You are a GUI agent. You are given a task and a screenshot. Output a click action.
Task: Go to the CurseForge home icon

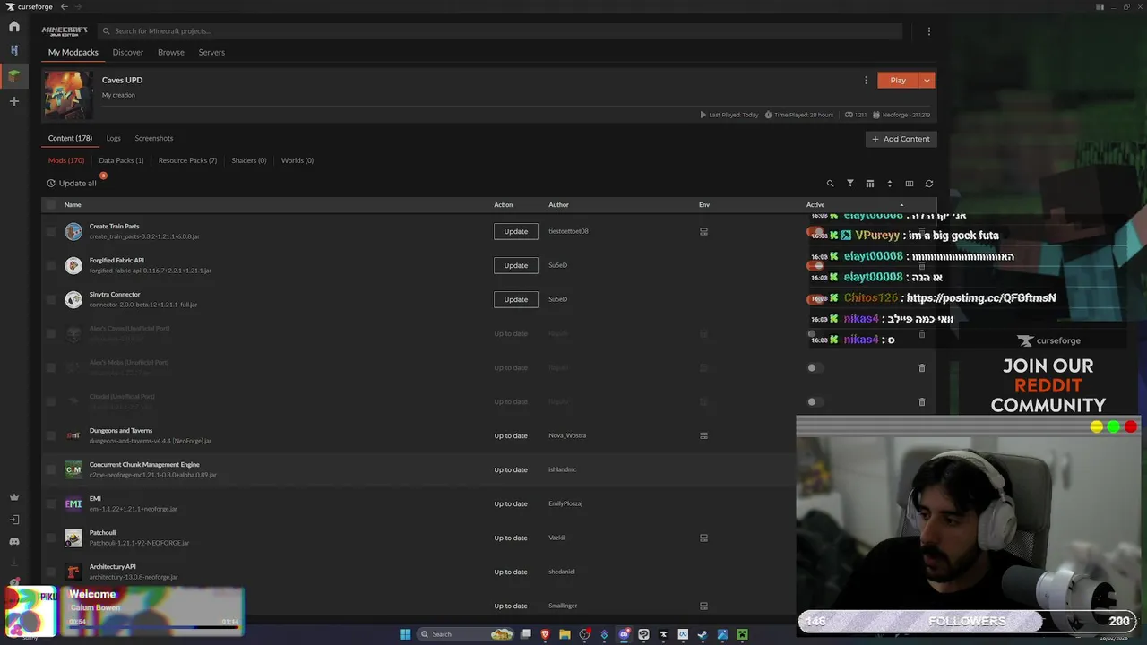(x=13, y=27)
